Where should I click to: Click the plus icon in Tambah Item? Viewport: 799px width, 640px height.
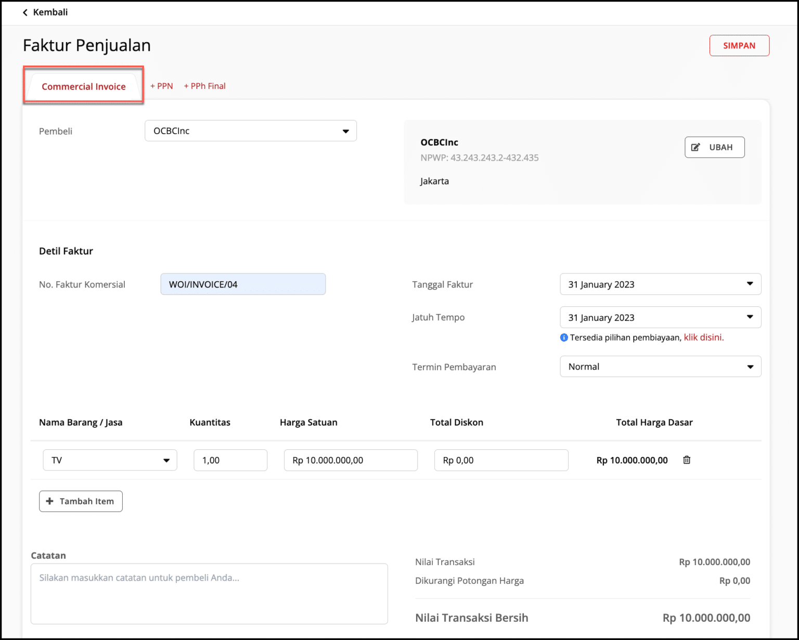[50, 501]
